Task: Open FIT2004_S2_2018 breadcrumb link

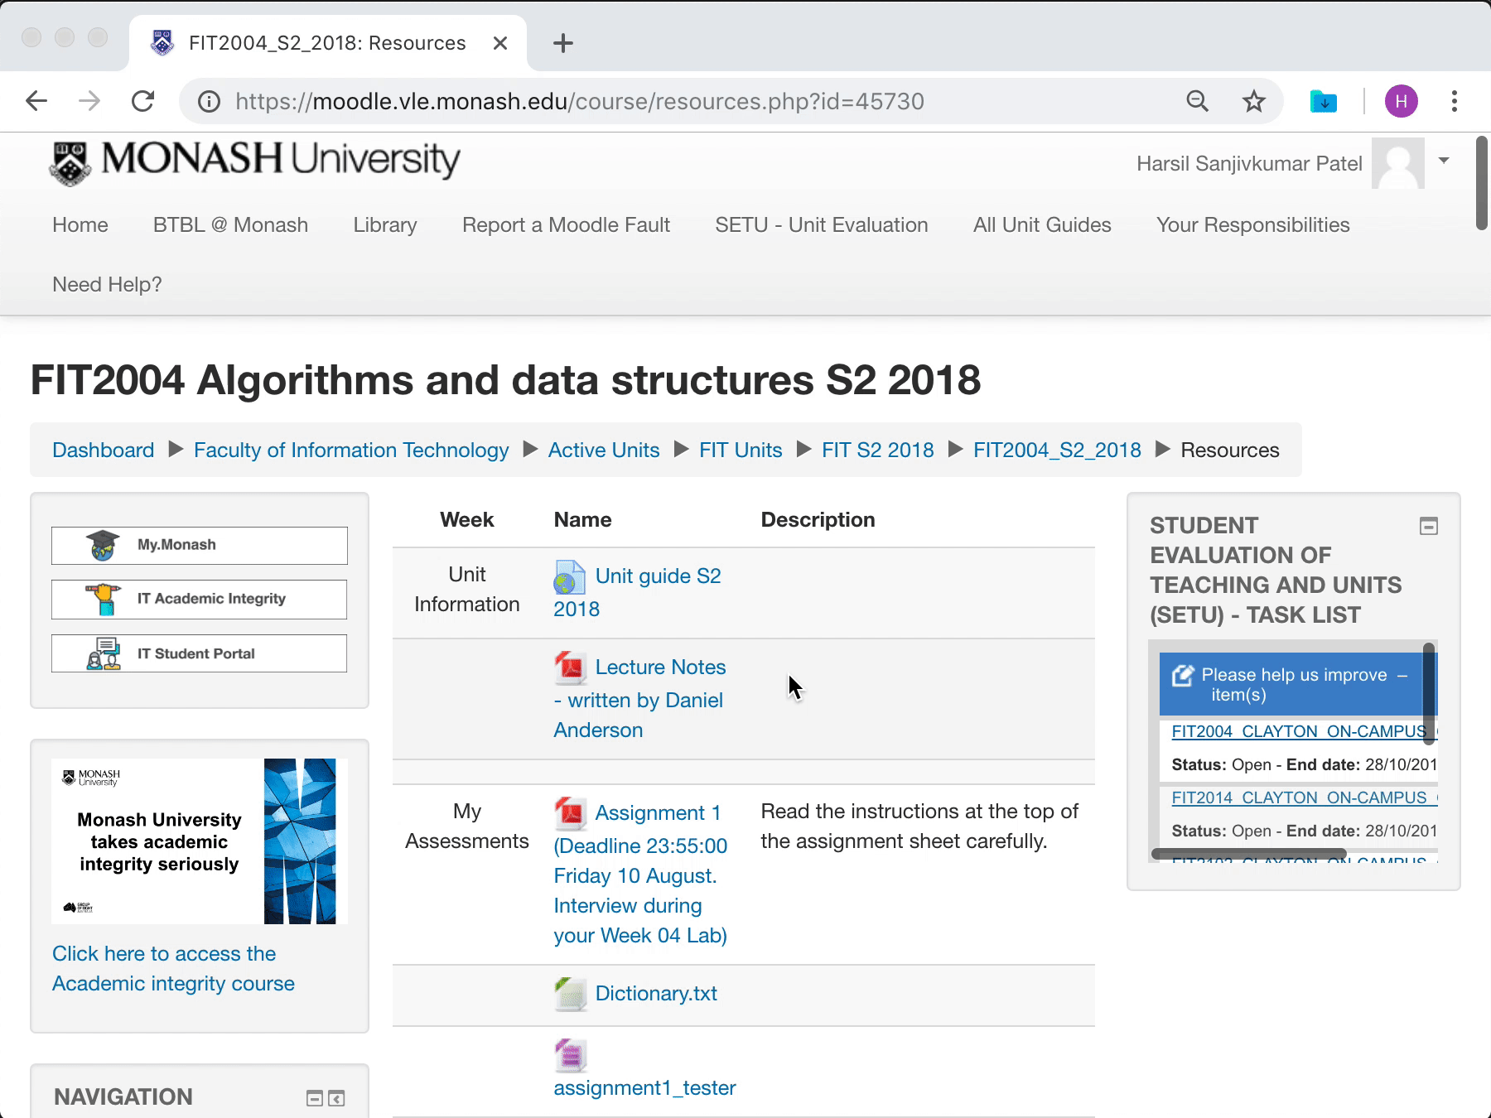Action: [1057, 451]
